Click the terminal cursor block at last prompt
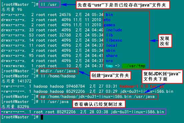 pyautogui.click(x=42, y=117)
